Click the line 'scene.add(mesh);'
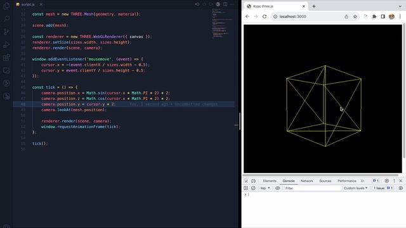The width and height of the screenshot is (406, 228). coord(50,25)
